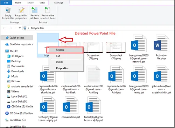Open Desktop in navigation pane
Image resolution: width=175 pixels, height=128 pixels.
[14, 61]
